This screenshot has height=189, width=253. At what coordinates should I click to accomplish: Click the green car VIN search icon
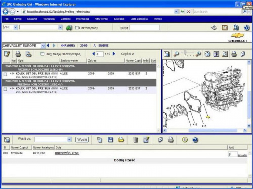[69, 28]
